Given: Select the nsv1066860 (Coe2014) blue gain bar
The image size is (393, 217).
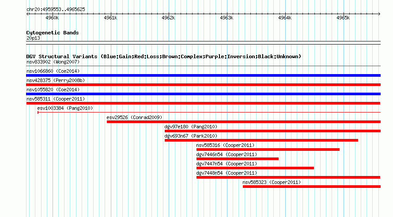Looking at the screenshot, I should 203,75.
